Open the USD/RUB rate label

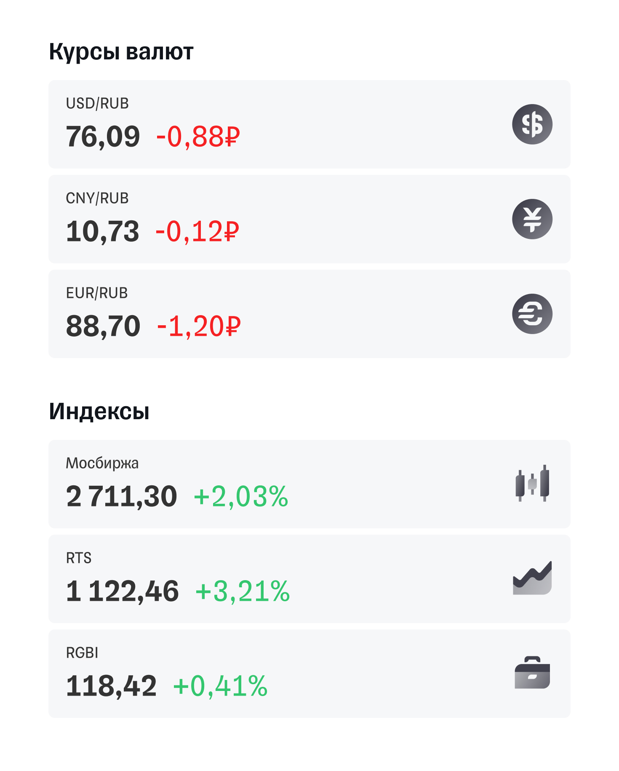tap(97, 104)
